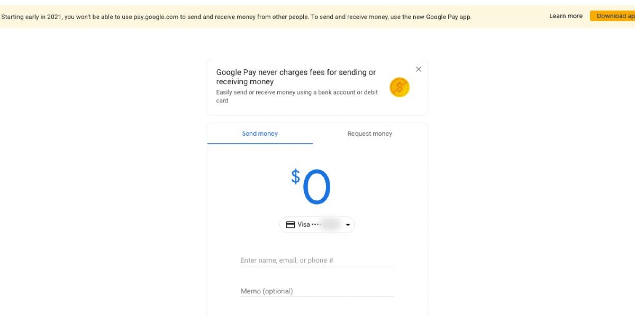Click the "Starting early in 2021" banner notice
The height and width of the screenshot is (316, 635).
pyautogui.click(x=236, y=17)
